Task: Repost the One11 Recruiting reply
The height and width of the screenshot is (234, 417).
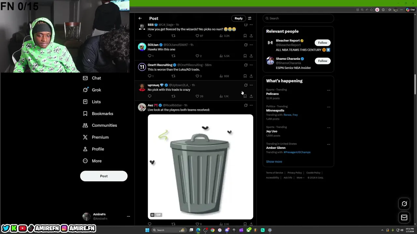Action: 173,76
